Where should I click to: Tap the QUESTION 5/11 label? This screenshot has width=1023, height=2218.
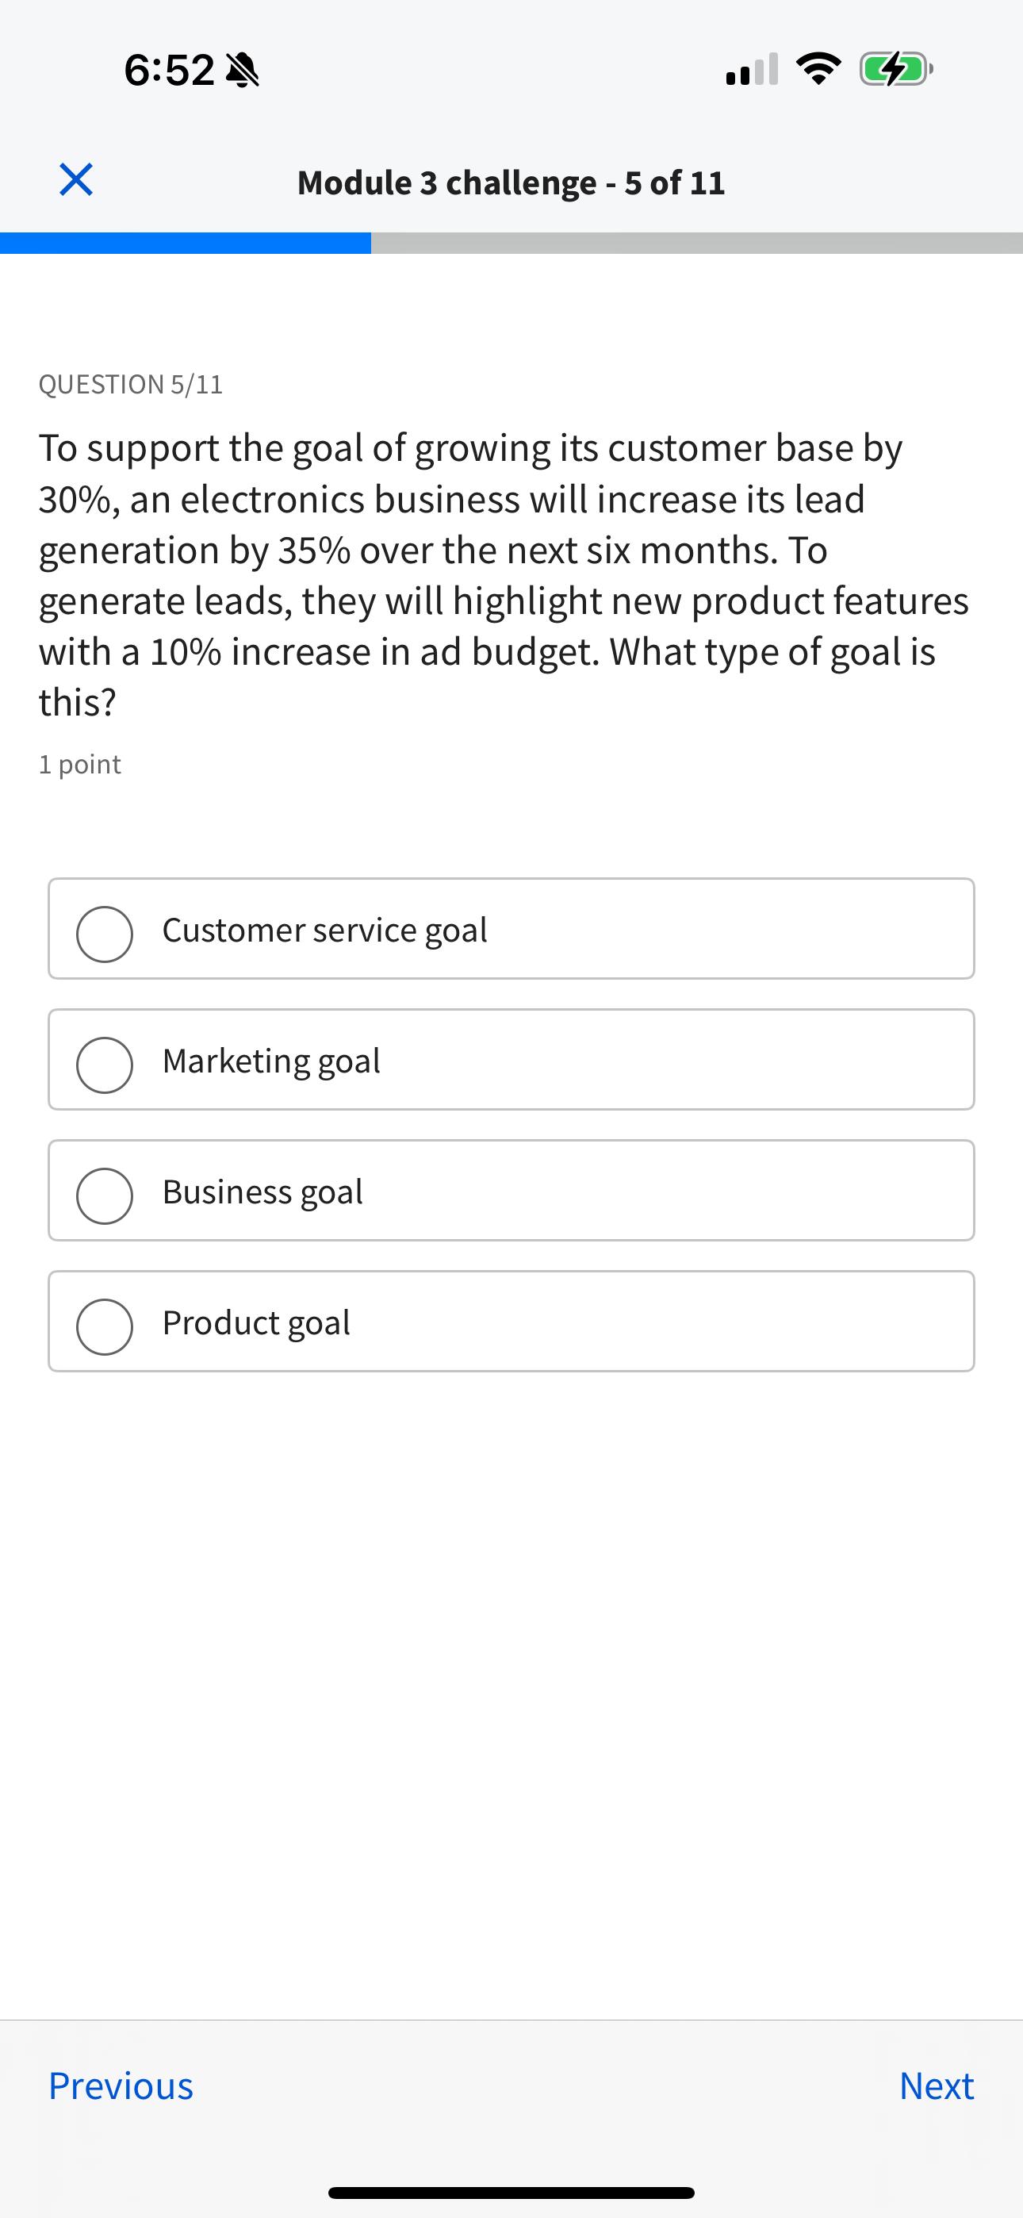131,384
